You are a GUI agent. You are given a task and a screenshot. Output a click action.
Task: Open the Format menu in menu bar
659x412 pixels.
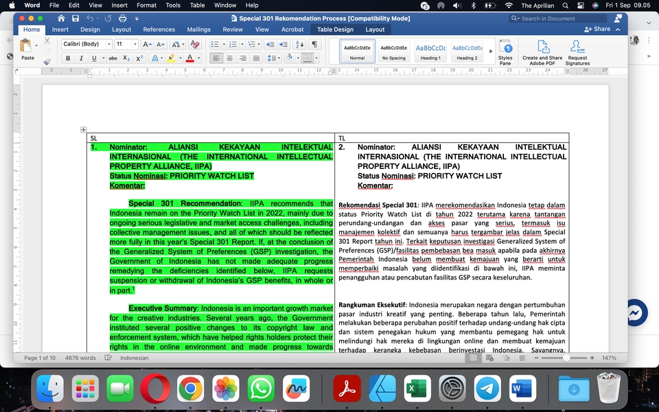pyautogui.click(x=146, y=5)
